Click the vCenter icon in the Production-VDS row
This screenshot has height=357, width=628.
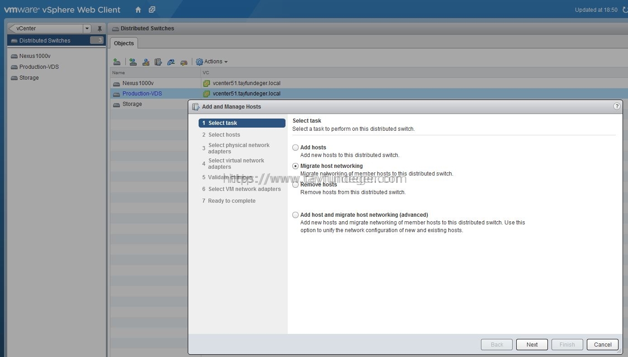(206, 94)
